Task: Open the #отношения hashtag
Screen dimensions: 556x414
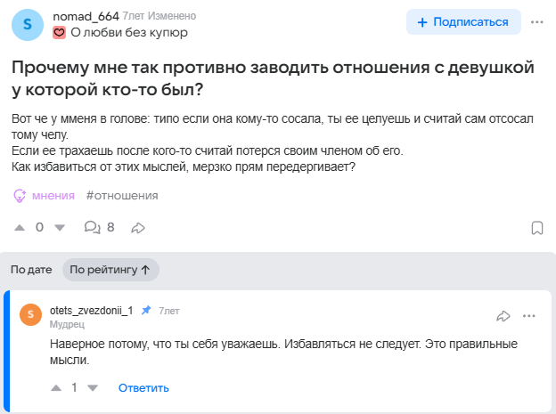Action: (122, 196)
